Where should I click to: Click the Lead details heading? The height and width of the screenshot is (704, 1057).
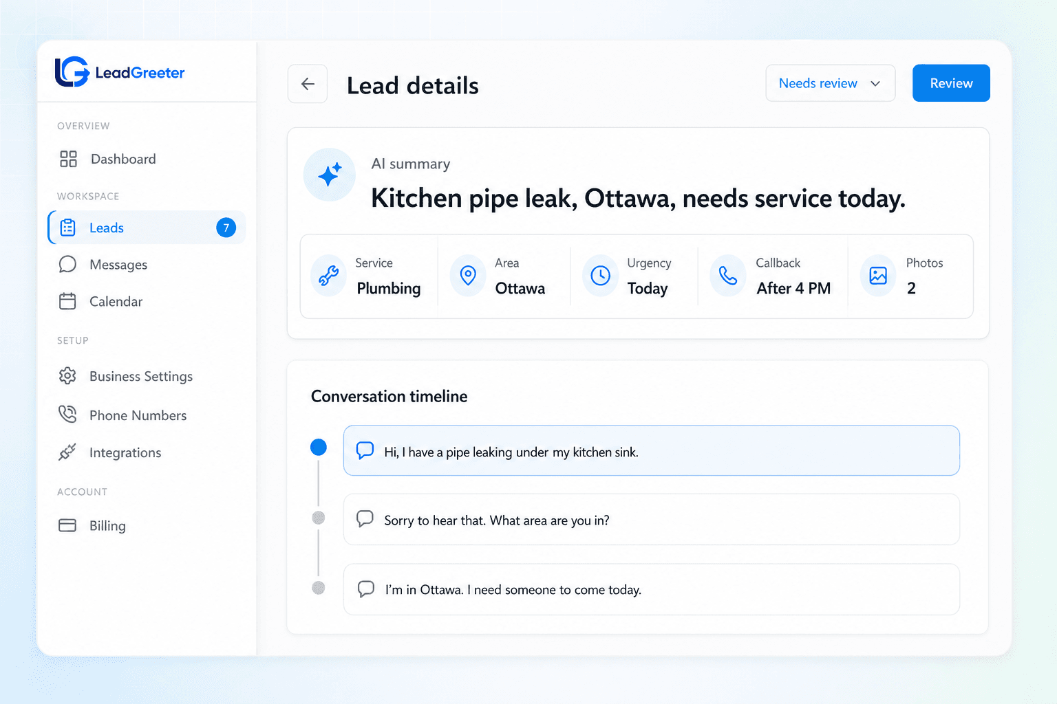tap(413, 85)
